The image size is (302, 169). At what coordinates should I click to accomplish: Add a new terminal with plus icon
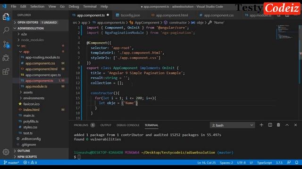261,125
